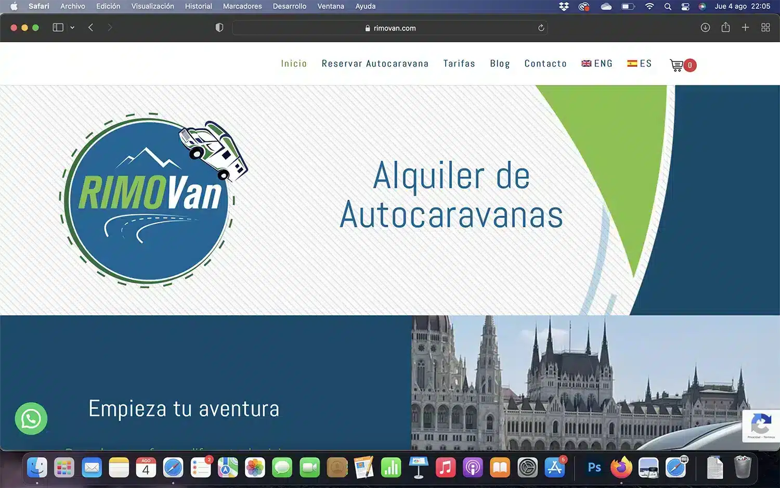Open the privacy report shield icon
Viewport: 780px width, 488px height.
click(x=219, y=28)
